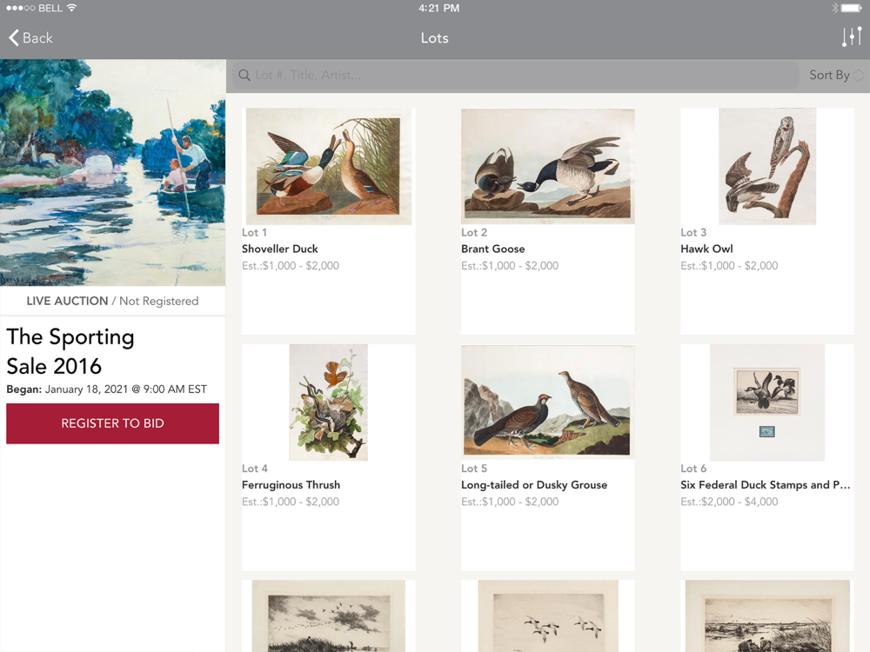Select Long-tailed or Dusky Grouse title

(x=534, y=485)
